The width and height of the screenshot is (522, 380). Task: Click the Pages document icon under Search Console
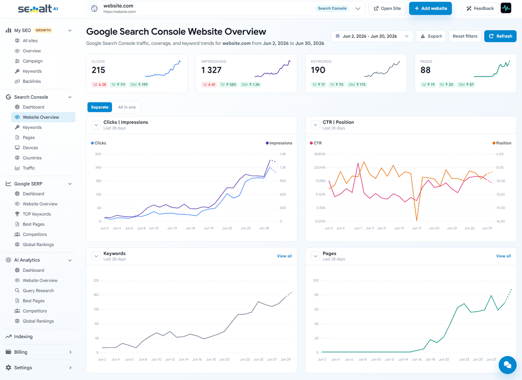(x=17, y=138)
